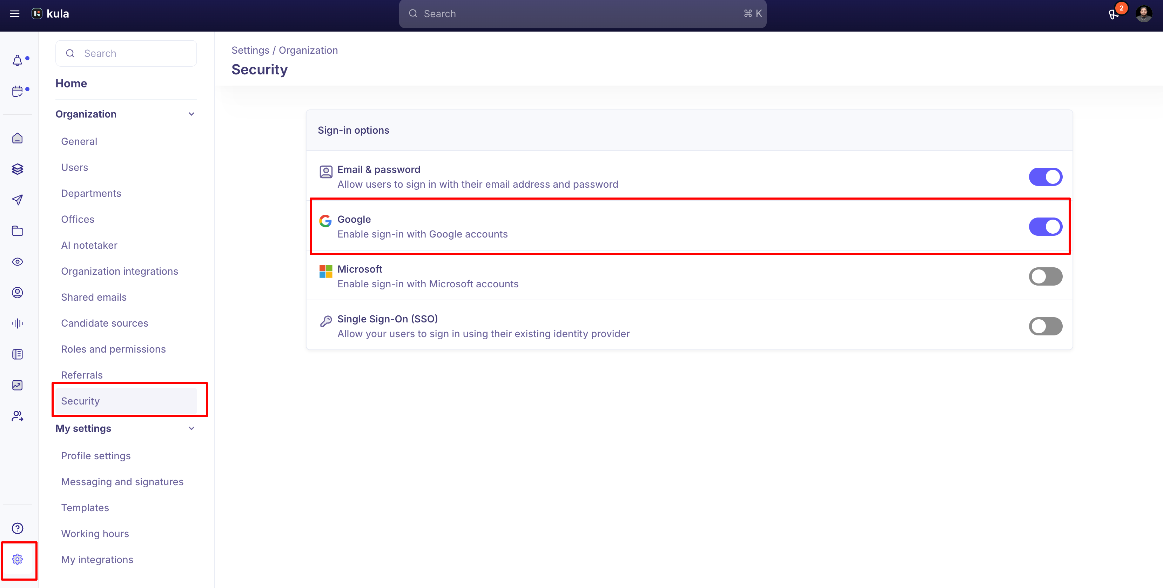The image size is (1163, 588).
Task: Collapse the Organization section
Action: [x=191, y=114]
